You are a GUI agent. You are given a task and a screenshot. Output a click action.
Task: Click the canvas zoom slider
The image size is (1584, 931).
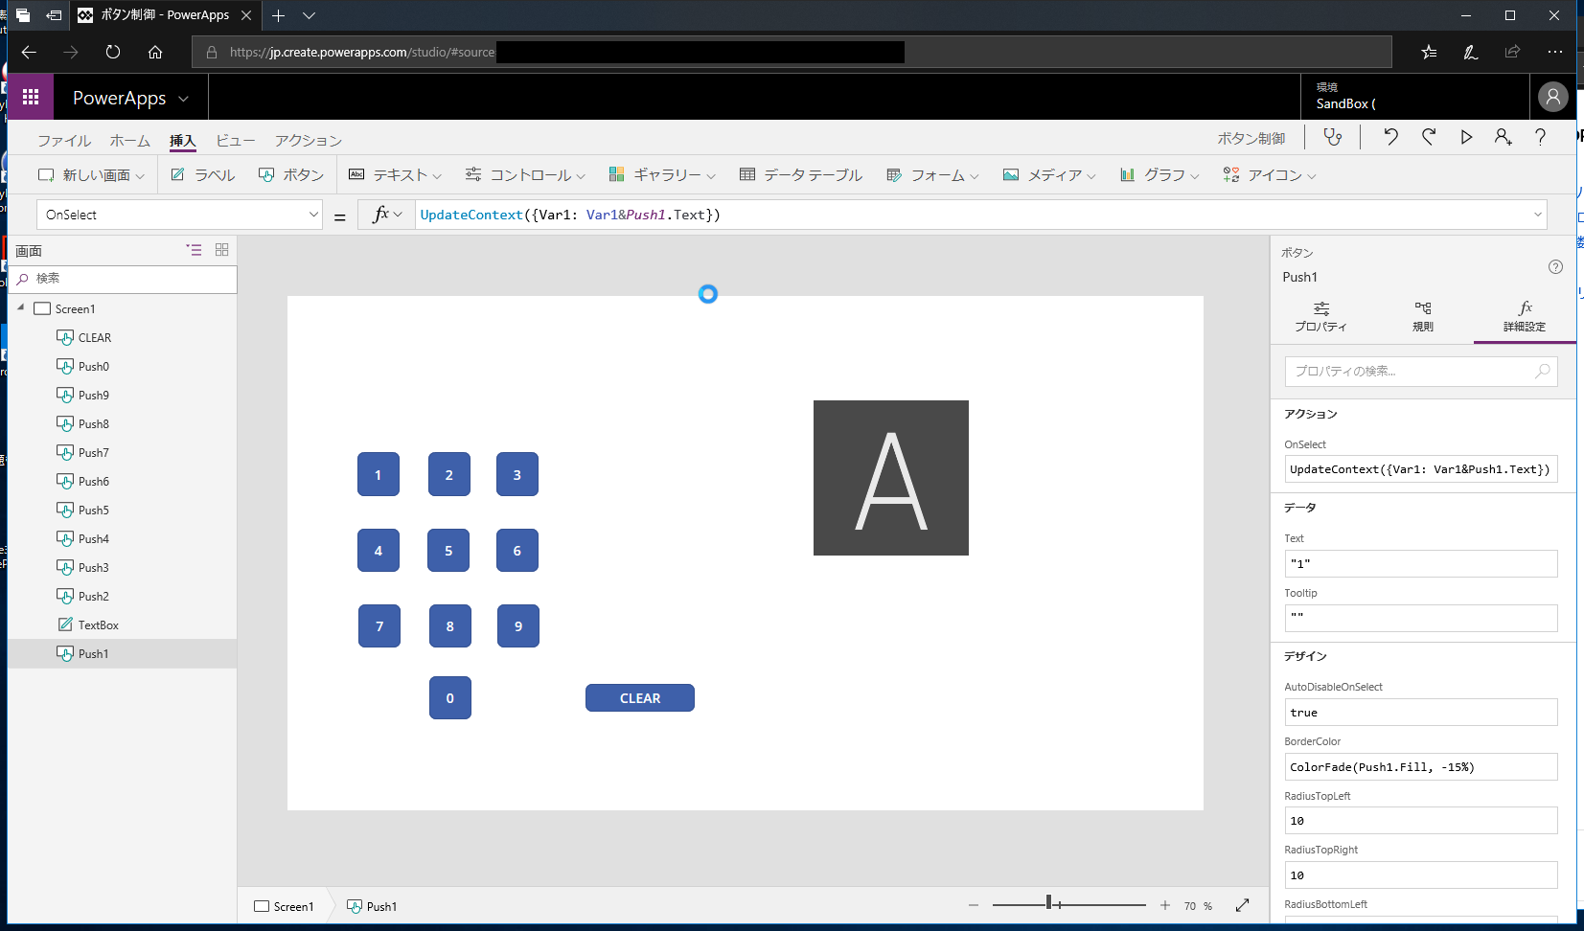pyautogui.click(x=1051, y=903)
